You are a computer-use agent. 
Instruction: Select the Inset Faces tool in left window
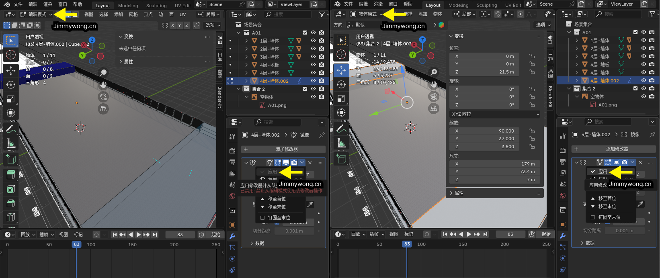click(11, 189)
